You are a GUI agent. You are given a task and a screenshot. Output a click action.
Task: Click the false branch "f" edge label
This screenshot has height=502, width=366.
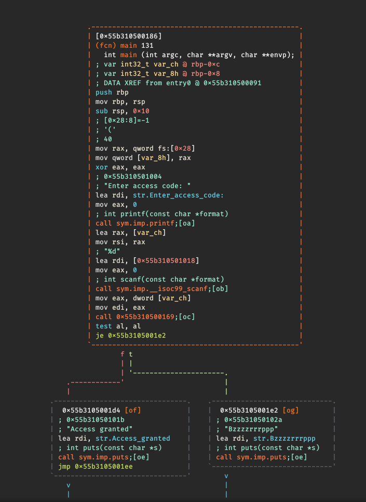point(123,354)
